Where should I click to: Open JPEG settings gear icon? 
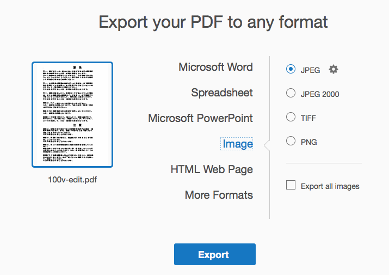[x=334, y=69]
